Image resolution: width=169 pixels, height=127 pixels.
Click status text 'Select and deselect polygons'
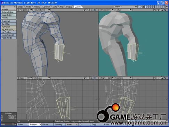tap(74, 121)
